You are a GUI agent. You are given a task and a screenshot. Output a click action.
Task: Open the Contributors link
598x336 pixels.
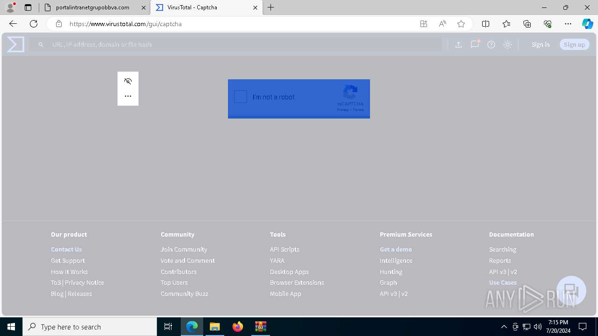coord(178,272)
